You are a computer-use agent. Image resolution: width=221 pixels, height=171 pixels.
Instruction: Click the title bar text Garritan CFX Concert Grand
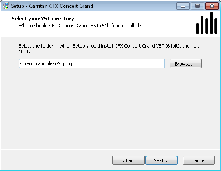point(61,6)
